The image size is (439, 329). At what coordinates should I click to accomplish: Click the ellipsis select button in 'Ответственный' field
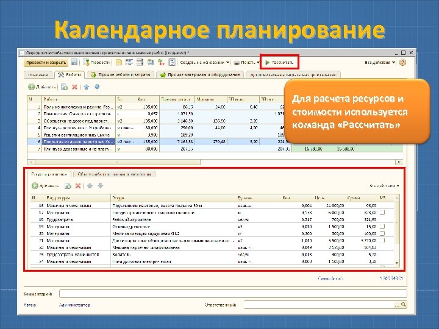397,305
